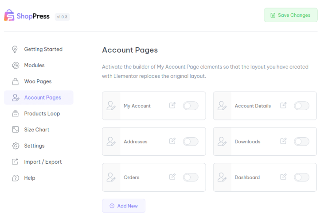Click the user icon on Account Details card
This screenshot has height=223, width=328.
[x=222, y=106]
